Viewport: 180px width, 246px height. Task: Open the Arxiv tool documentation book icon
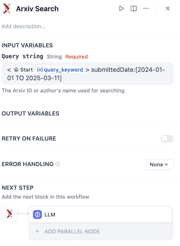(x=133, y=8)
